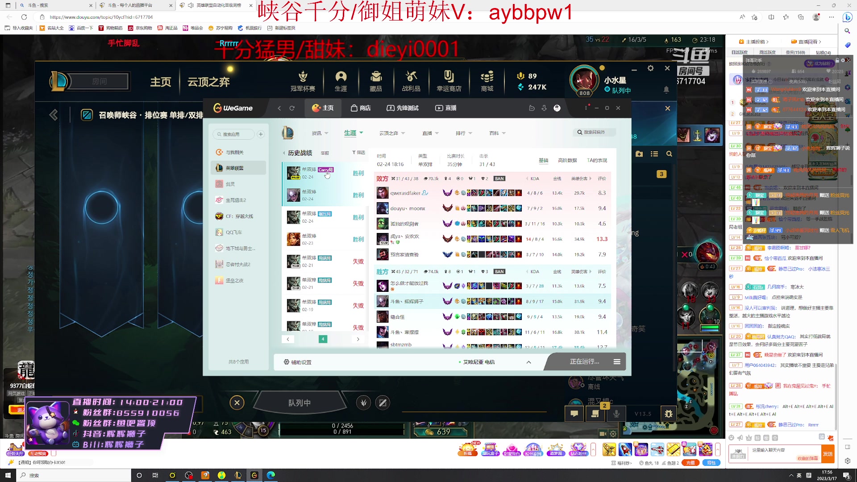Click the task view icon in taskbar

click(155, 475)
